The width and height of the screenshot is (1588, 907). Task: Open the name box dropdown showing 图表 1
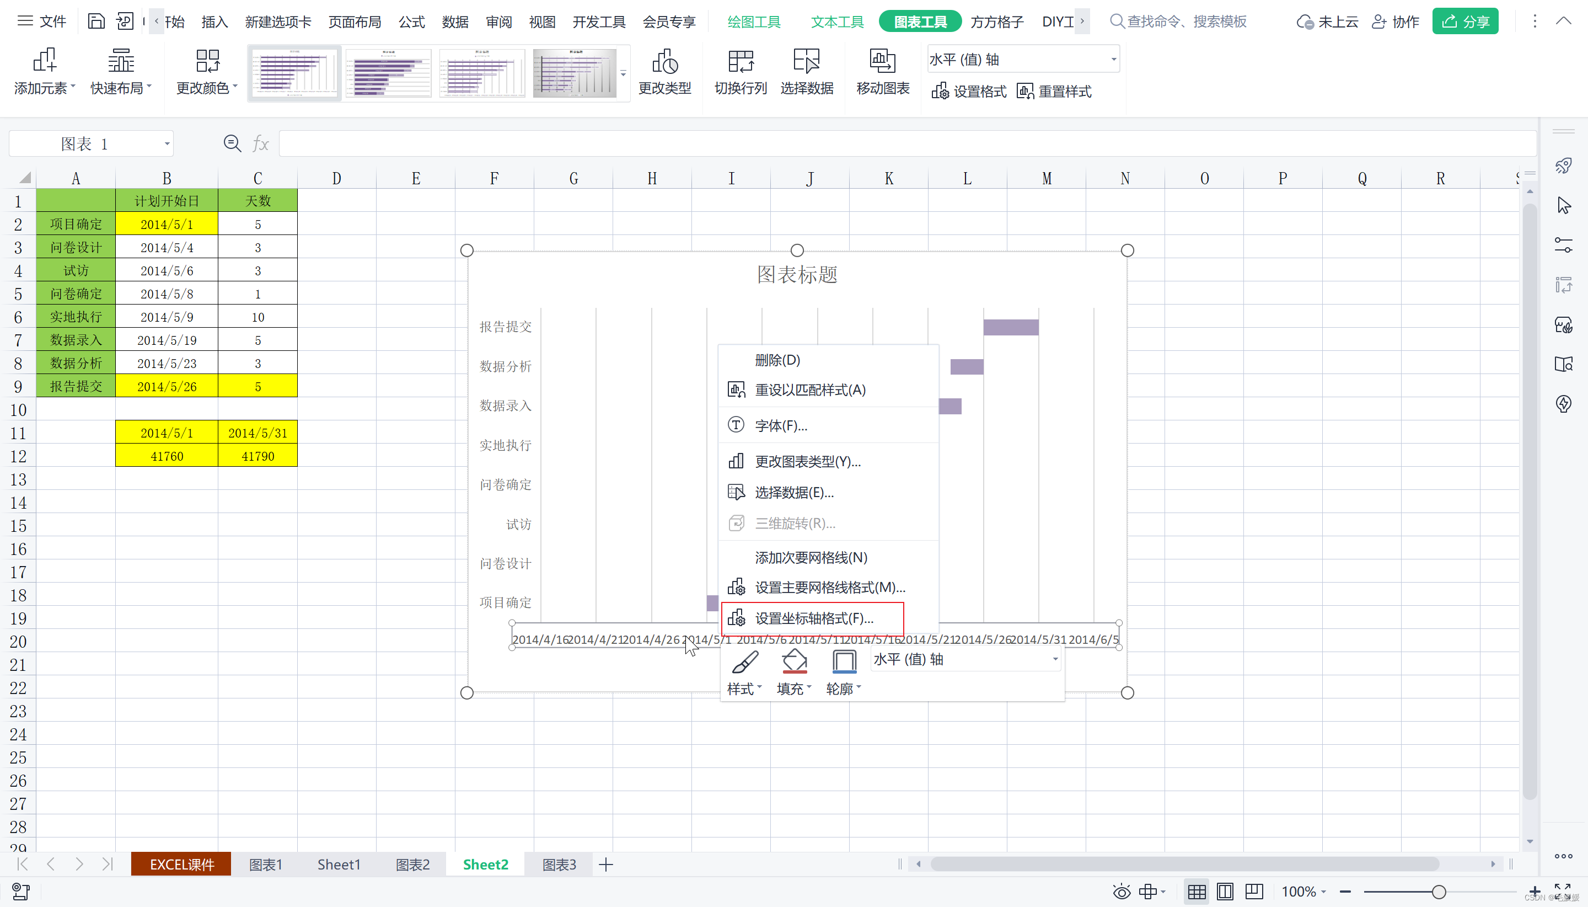click(167, 144)
